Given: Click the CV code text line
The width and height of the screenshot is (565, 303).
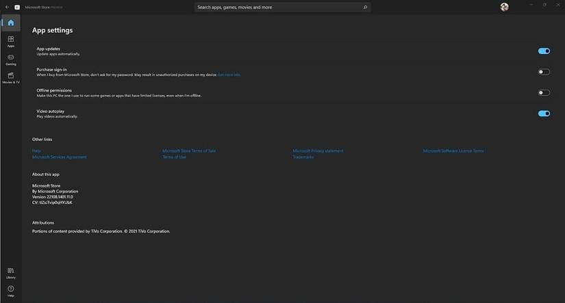Looking at the screenshot, I should pos(52,202).
